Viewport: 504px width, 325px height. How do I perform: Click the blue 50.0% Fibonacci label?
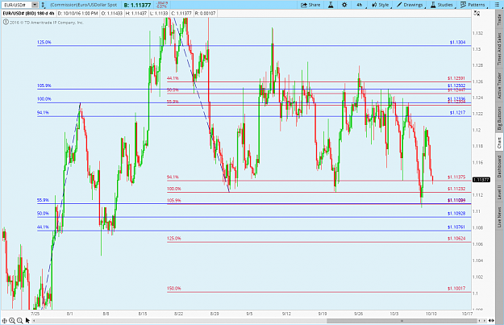click(43, 214)
